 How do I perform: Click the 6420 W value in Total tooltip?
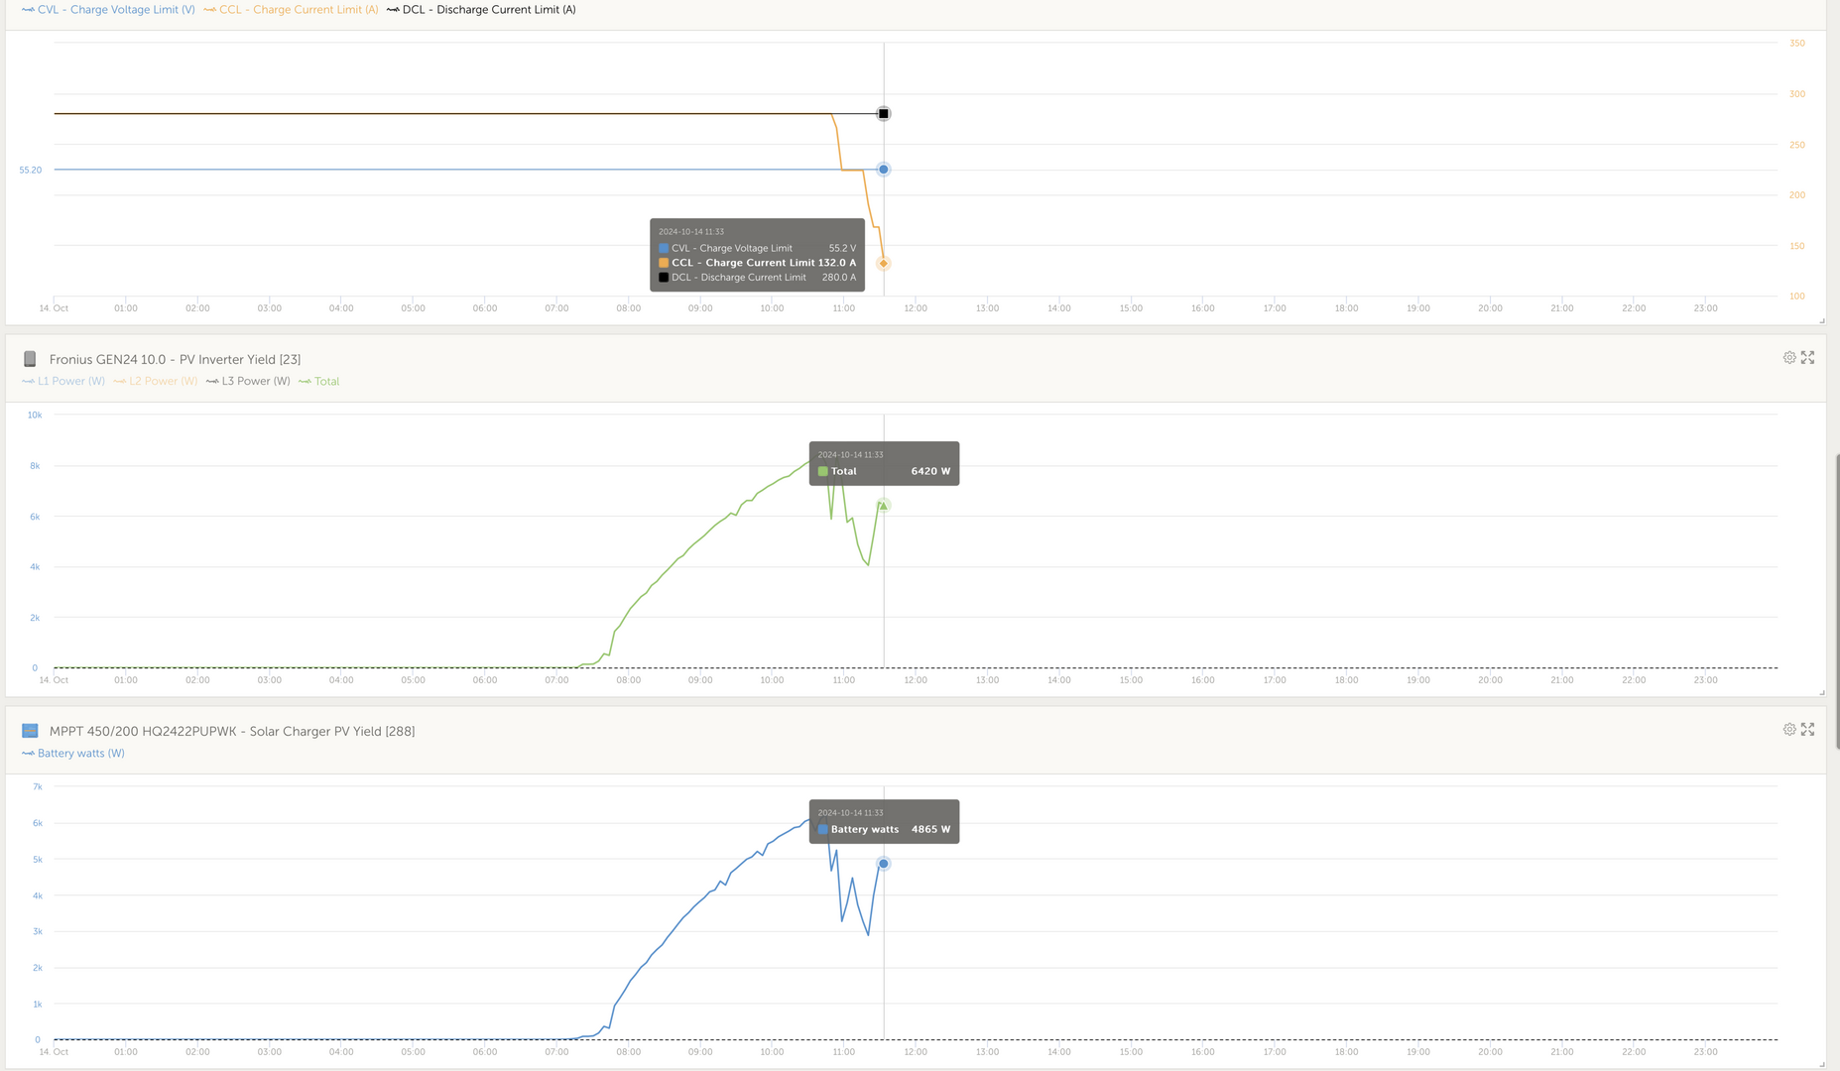click(x=930, y=471)
